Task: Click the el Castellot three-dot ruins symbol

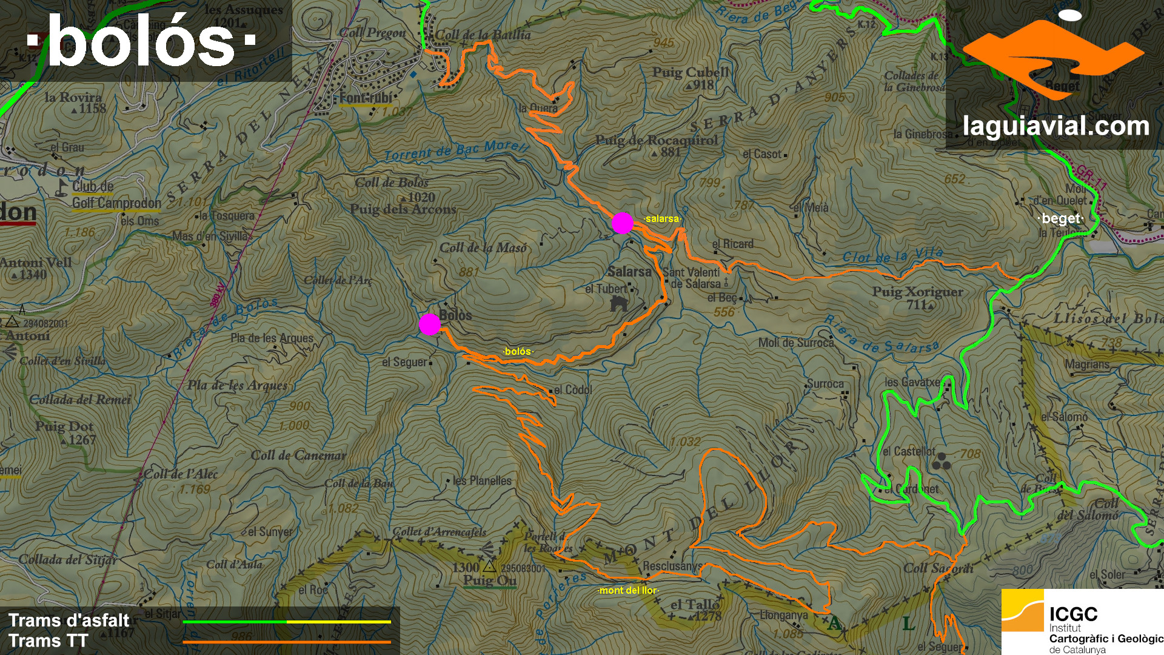Action: pyautogui.click(x=942, y=462)
